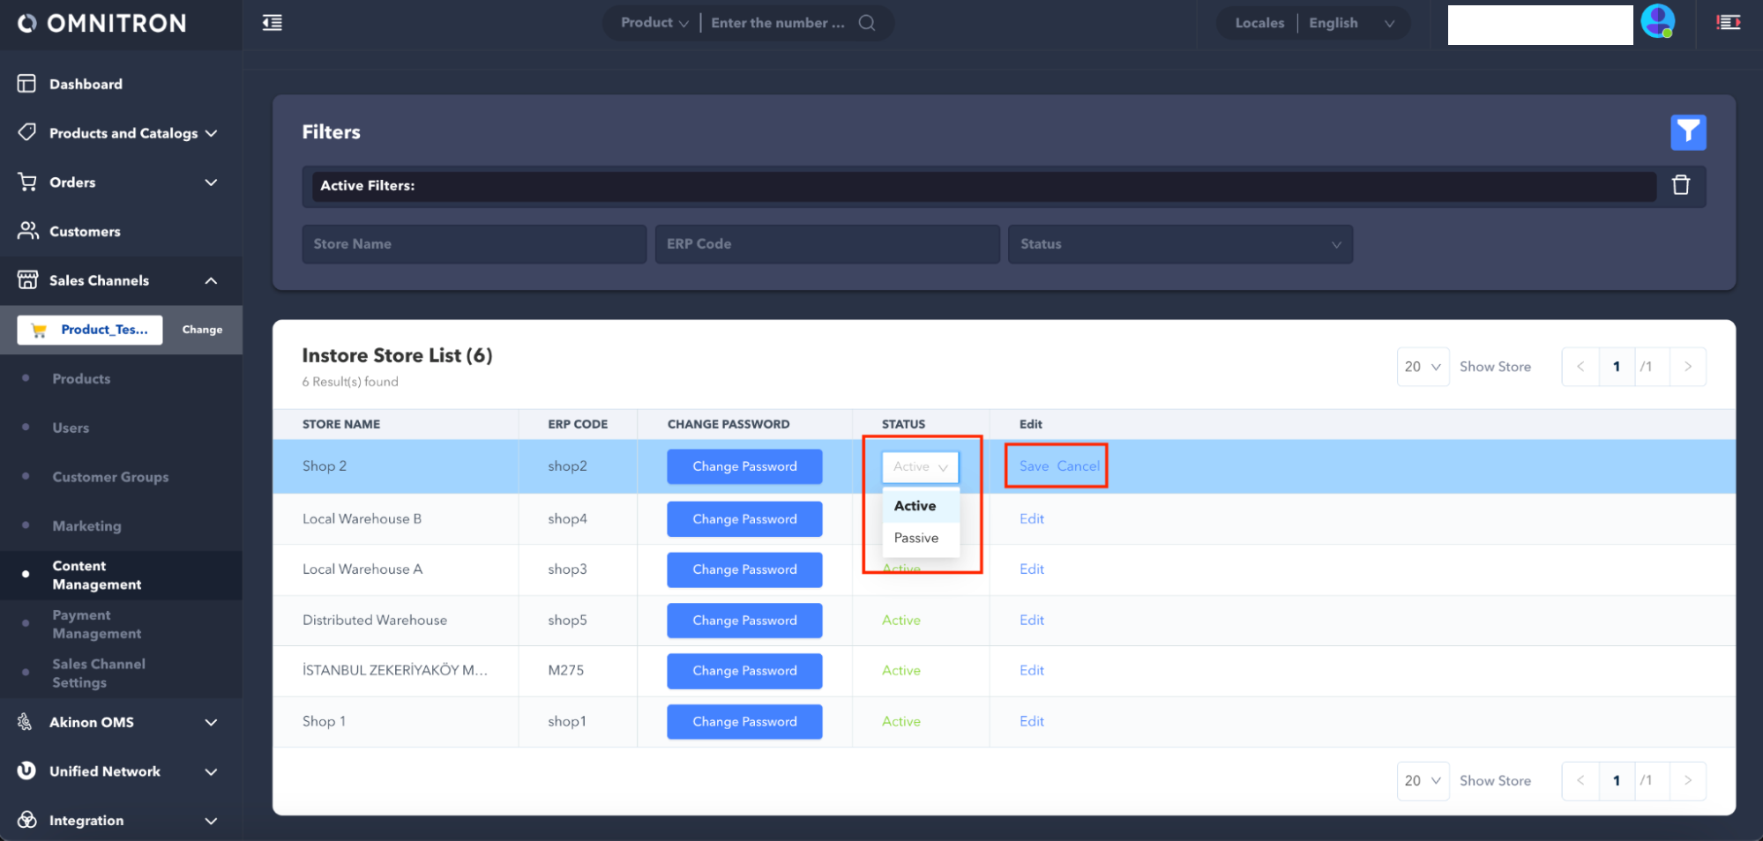Select Passive from the status dropdown
The image size is (1763, 841).
pyautogui.click(x=916, y=538)
